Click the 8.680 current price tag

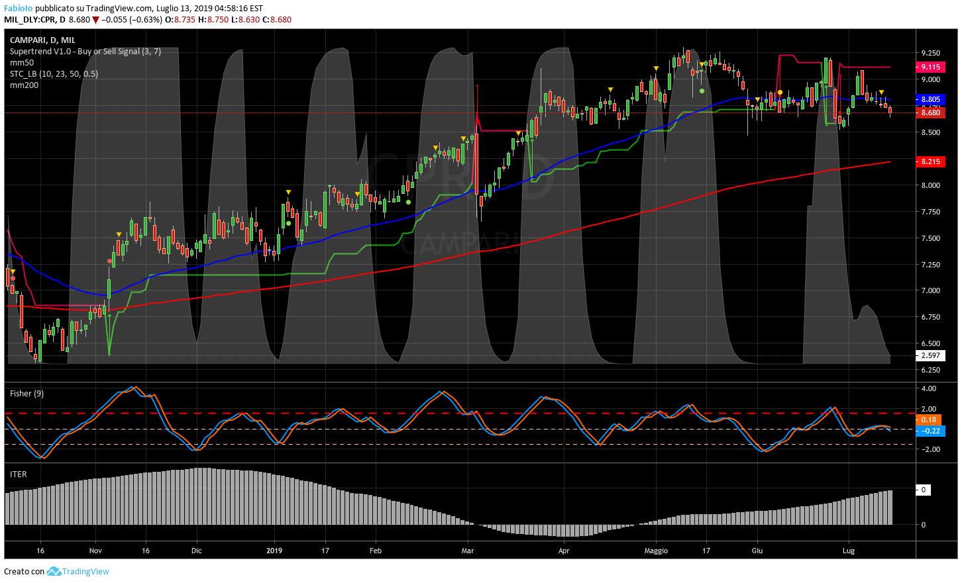tap(930, 112)
